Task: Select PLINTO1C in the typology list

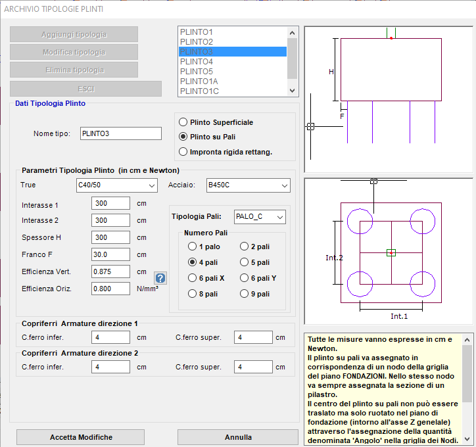Action: tap(233, 91)
